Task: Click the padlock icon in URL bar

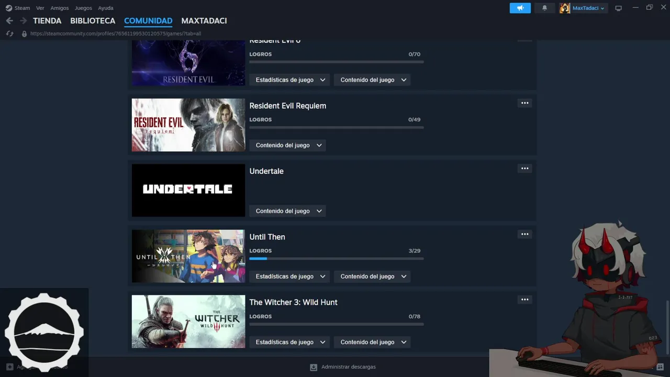Action: click(x=24, y=34)
